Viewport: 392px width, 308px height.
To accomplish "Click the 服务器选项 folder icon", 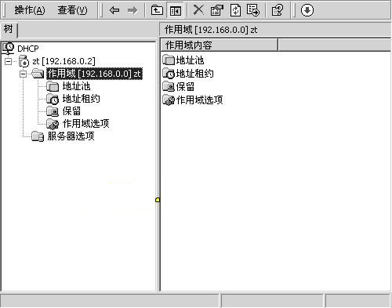I will click(x=38, y=136).
